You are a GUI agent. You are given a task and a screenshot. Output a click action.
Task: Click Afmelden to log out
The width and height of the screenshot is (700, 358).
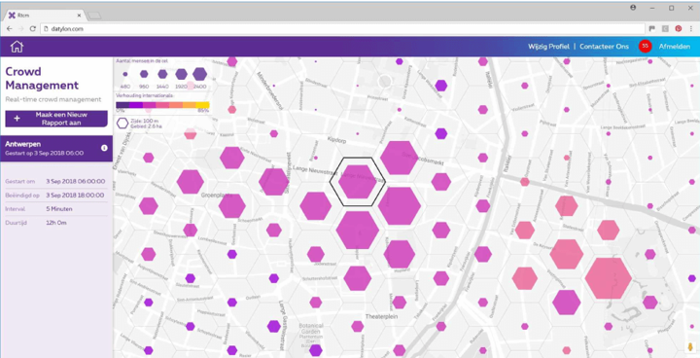click(x=675, y=47)
